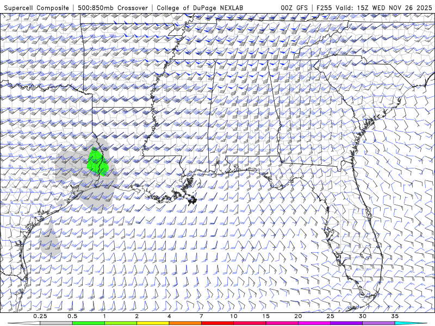Click the green supercell composite area on the map

(96, 162)
